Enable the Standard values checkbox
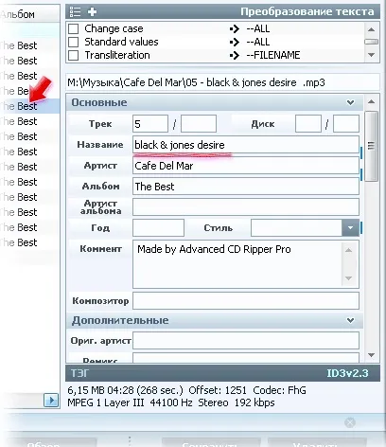This screenshot has width=386, height=447. (x=73, y=42)
